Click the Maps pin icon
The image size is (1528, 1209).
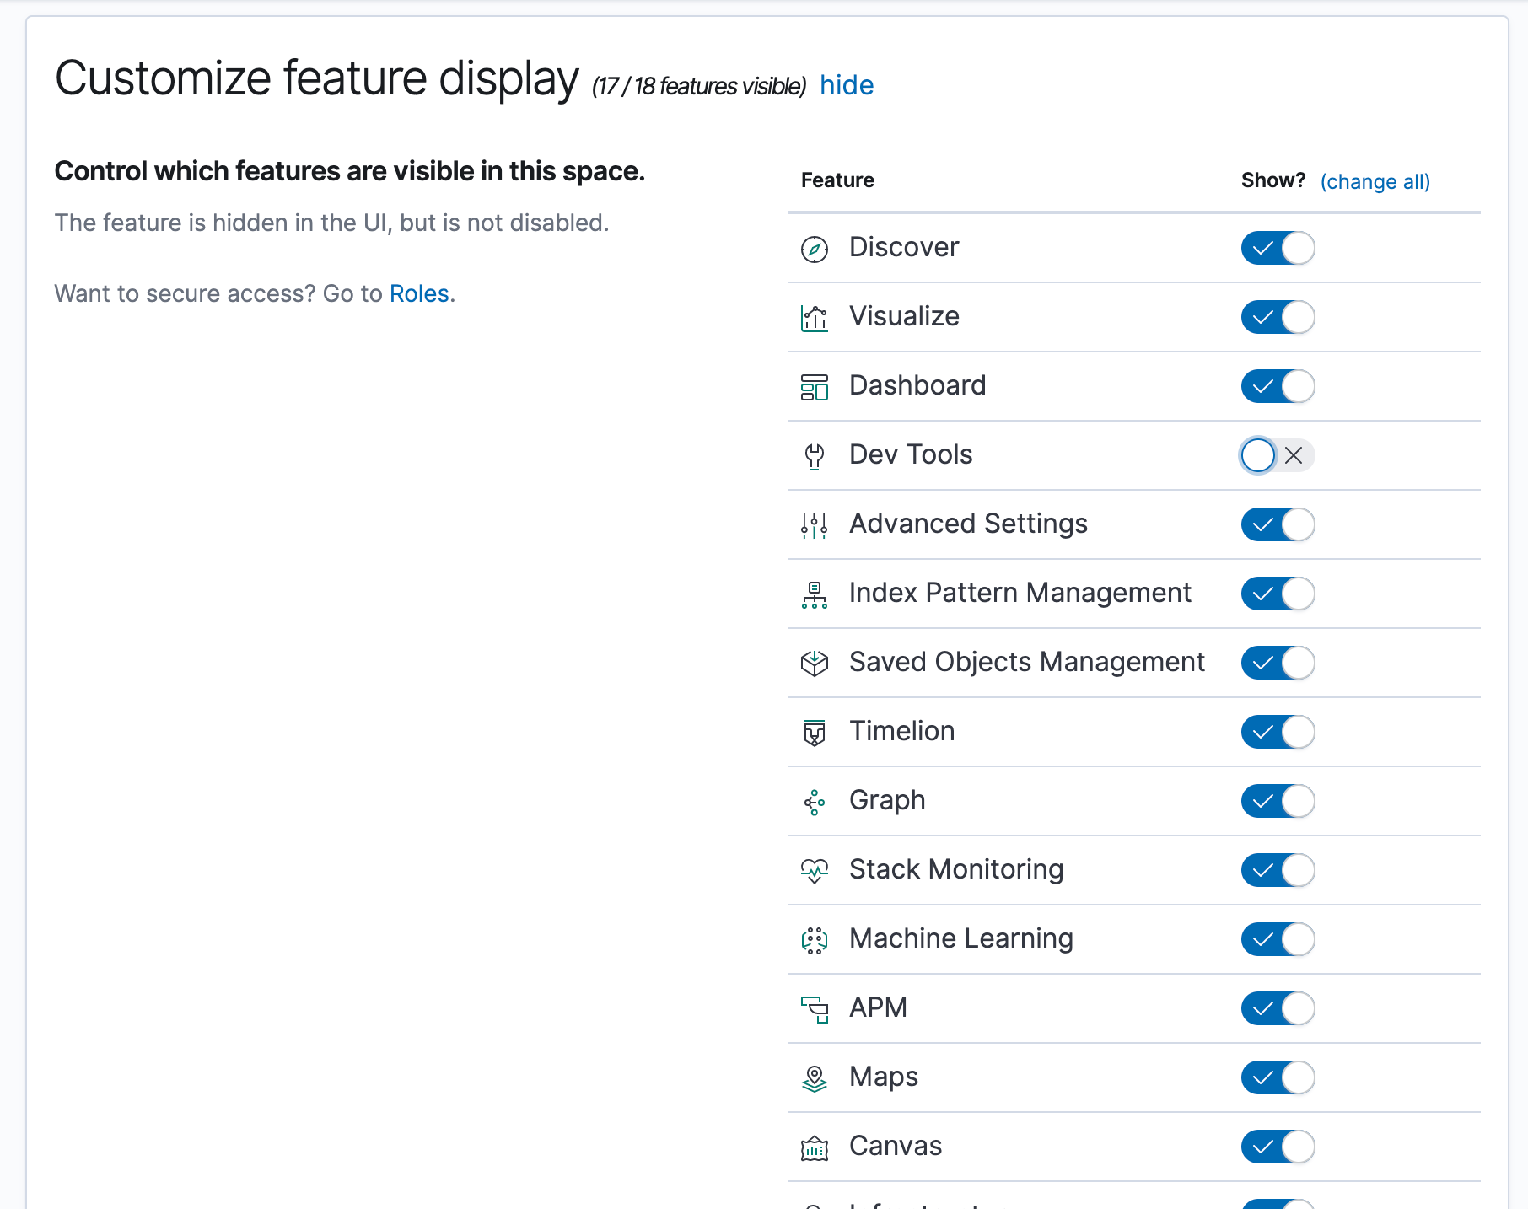point(814,1078)
